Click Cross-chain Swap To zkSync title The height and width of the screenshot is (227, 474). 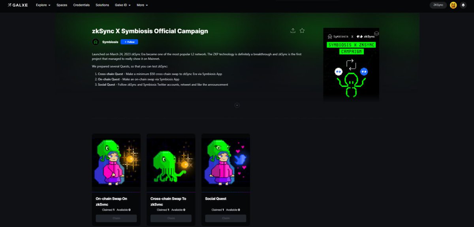pos(168,201)
